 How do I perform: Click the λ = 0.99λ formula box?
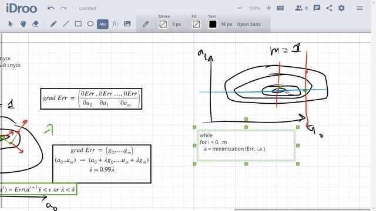pyautogui.click(x=102, y=164)
